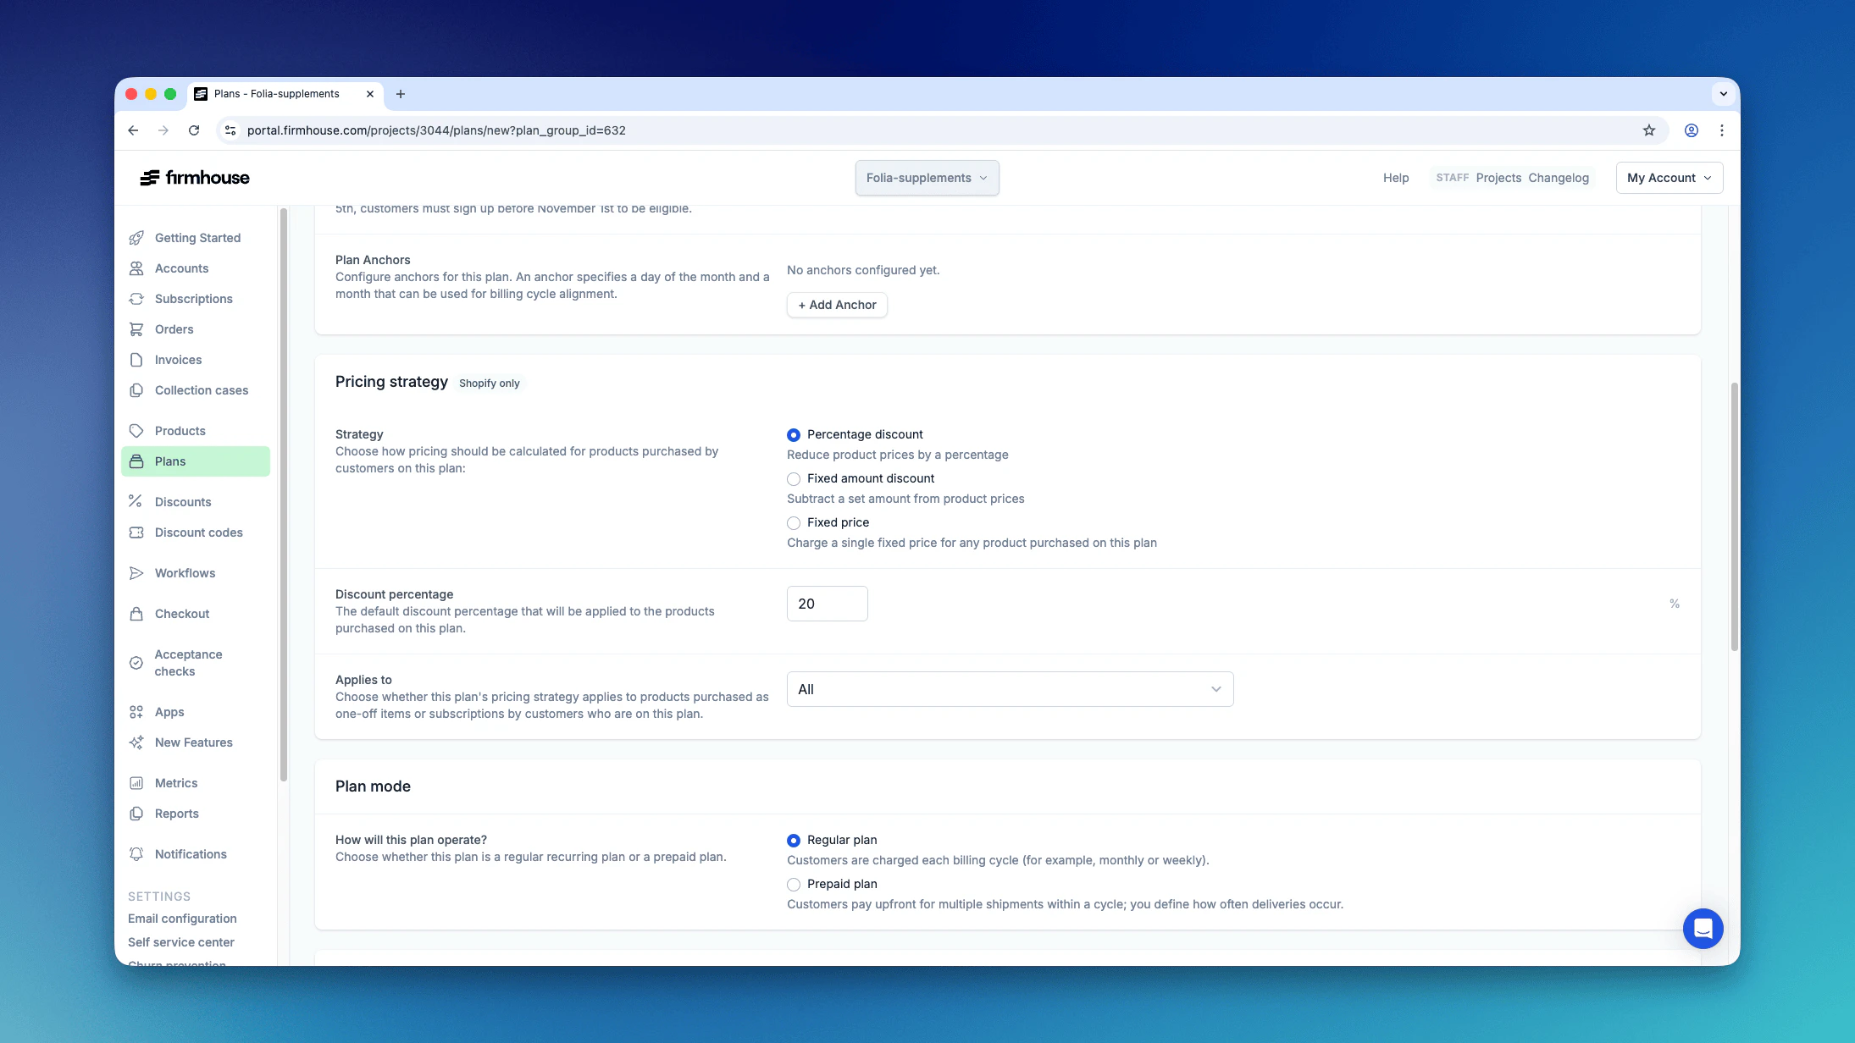The image size is (1855, 1043).
Task: Click the Orders cart icon
Action: point(136,329)
